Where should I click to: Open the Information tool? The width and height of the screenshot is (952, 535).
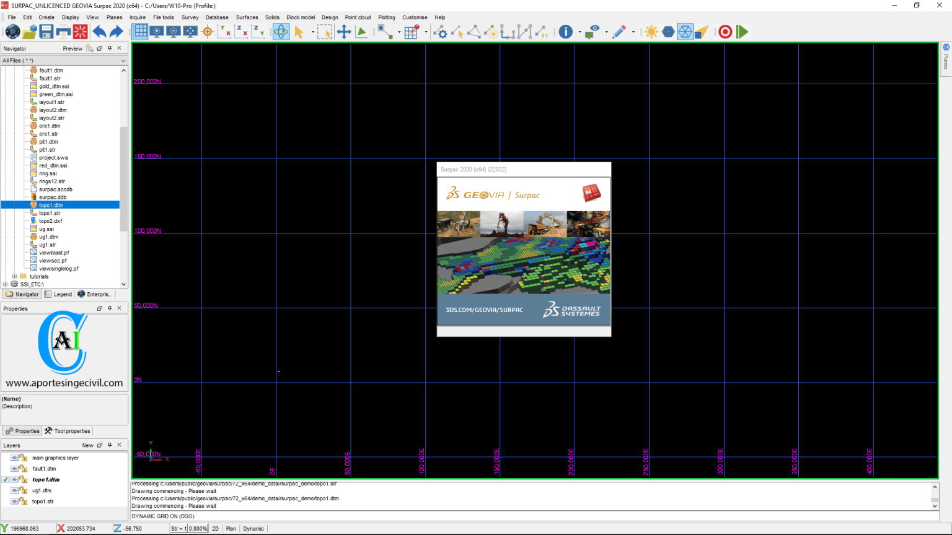[x=566, y=32]
